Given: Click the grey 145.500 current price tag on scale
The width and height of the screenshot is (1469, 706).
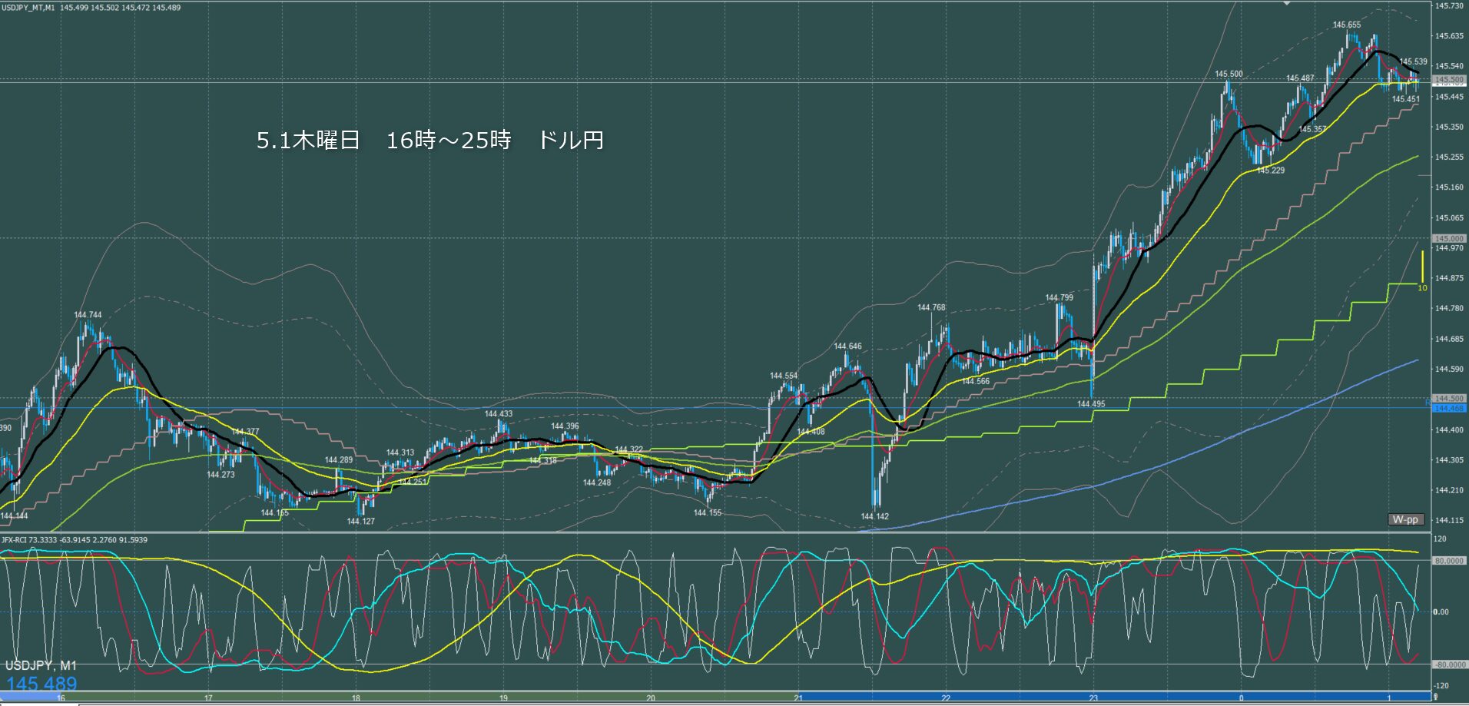Looking at the screenshot, I should pos(1449,80).
